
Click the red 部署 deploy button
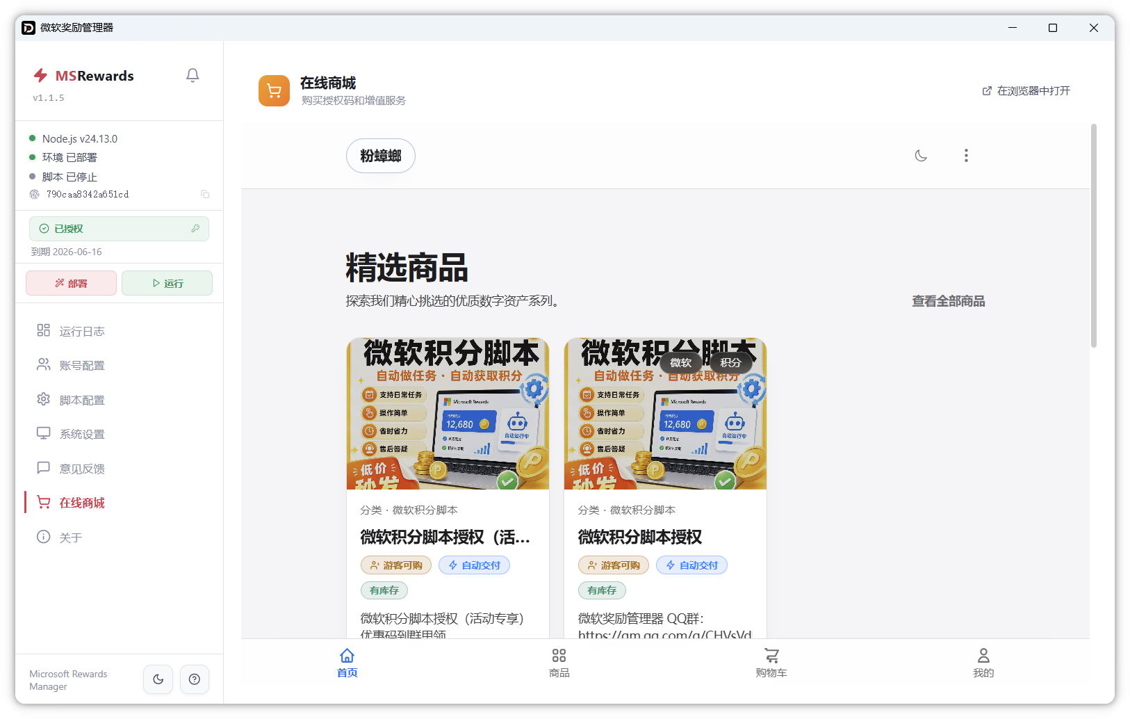(71, 283)
